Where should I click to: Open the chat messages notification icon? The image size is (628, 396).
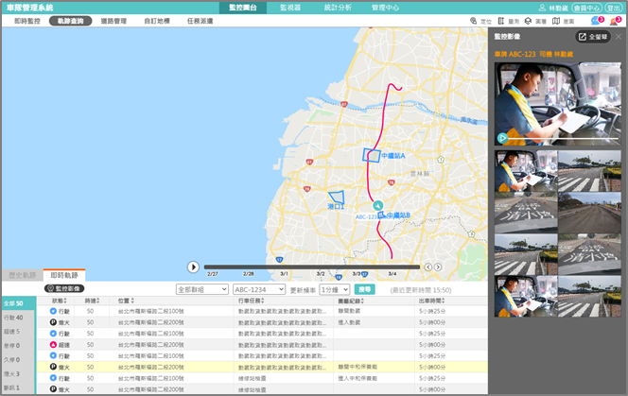coord(595,20)
